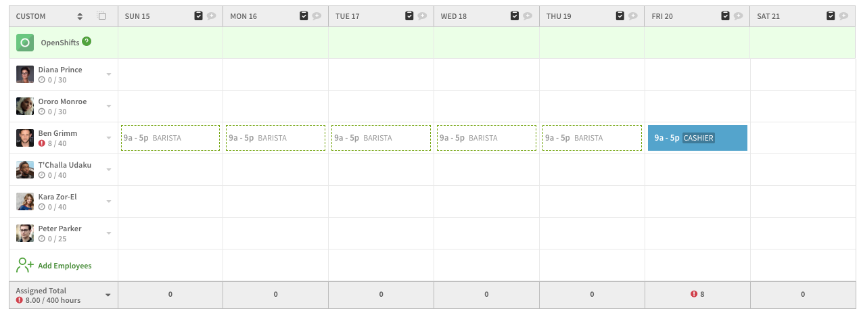Click the Add Employees person icon
The image size is (859, 311).
click(25, 266)
